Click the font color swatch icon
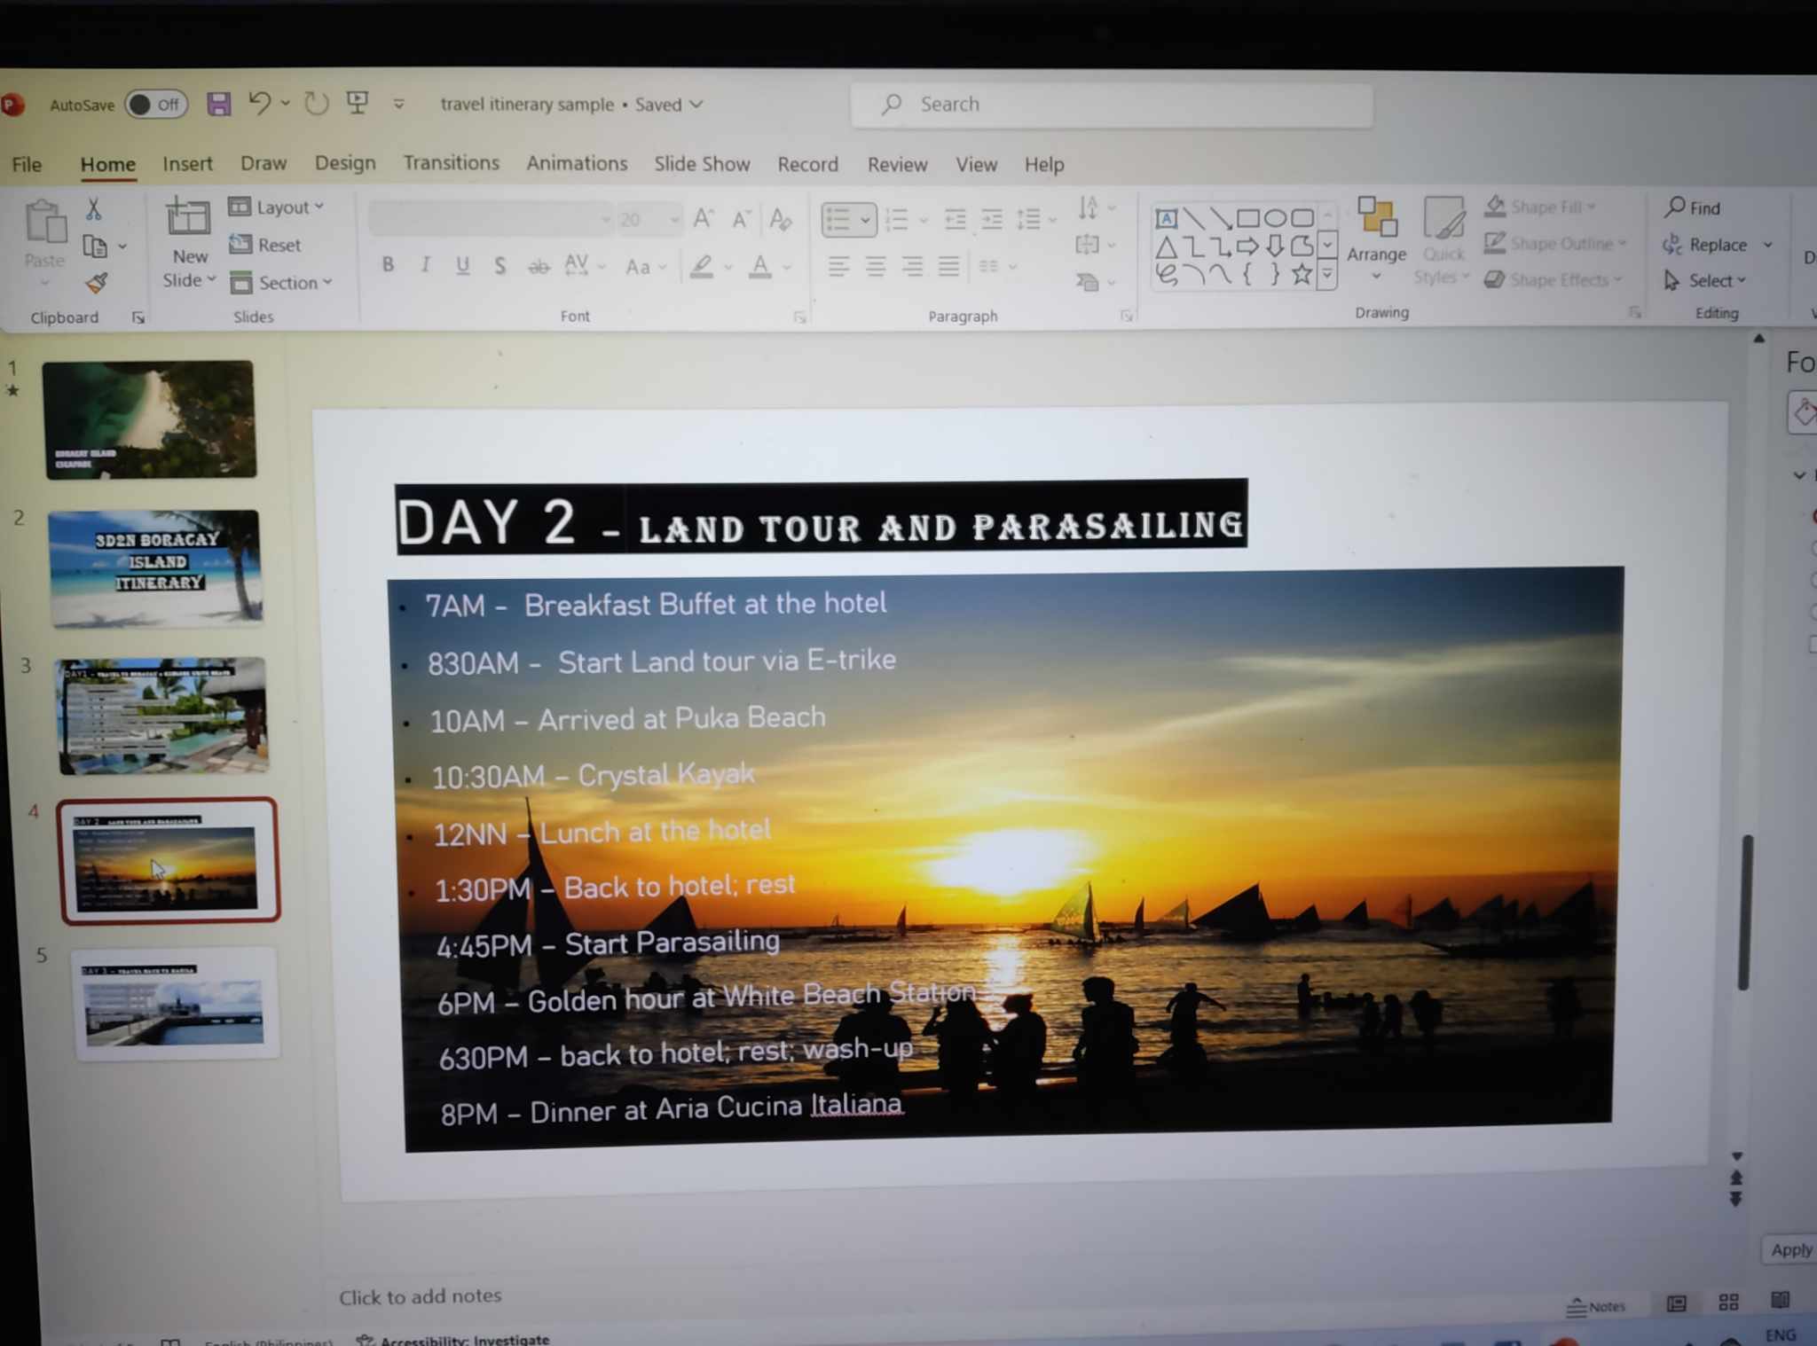This screenshot has width=1817, height=1346. (759, 266)
